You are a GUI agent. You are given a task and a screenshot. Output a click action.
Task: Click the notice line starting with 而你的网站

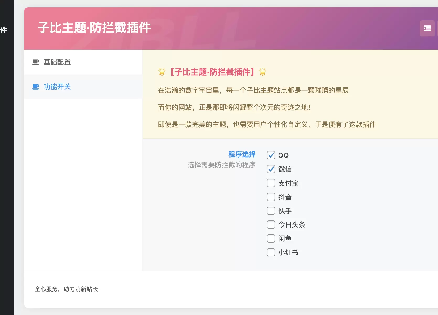tap(234, 107)
